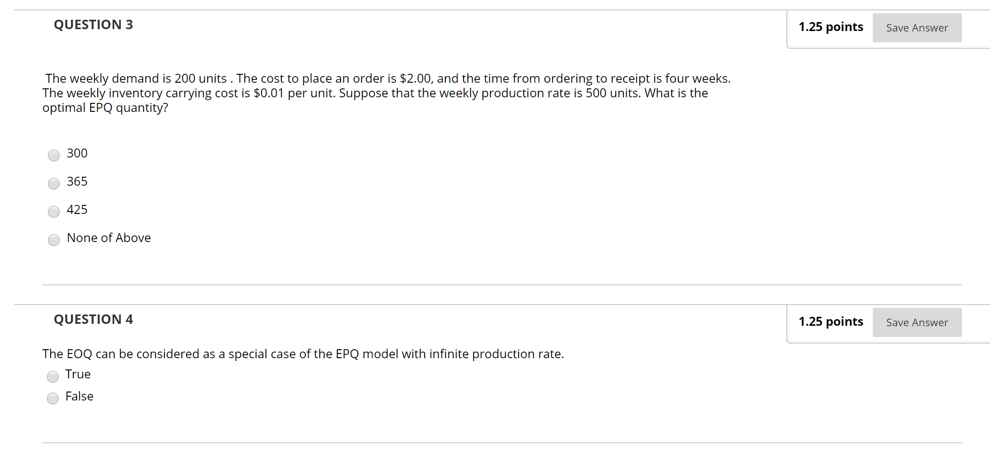Screen dimensions: 1000x455
Task: Select the radio button for 425
Action: [54, 212]
